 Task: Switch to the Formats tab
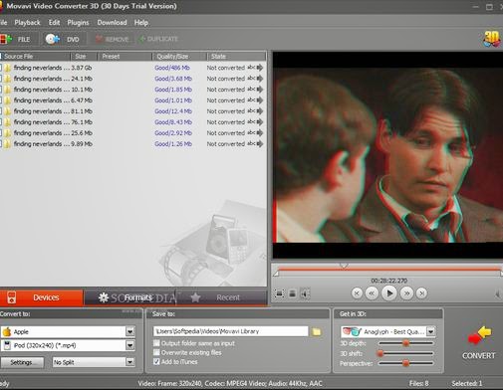130,297
